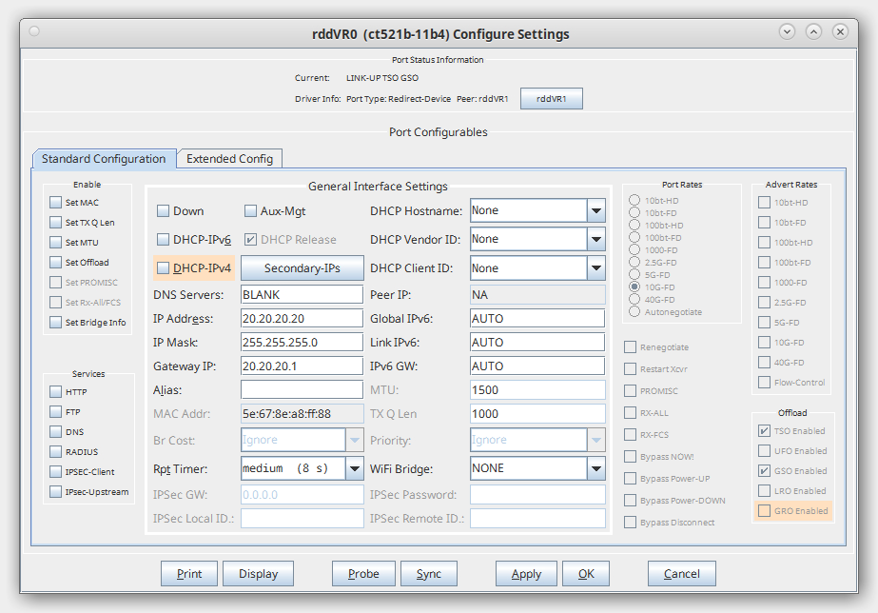Close the Configure Settings dialog window

click(839, 31)
